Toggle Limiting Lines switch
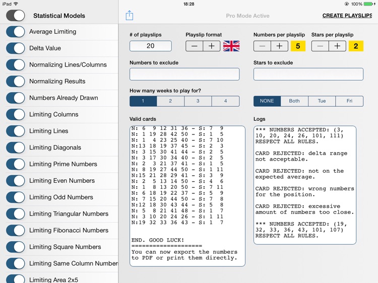The height and width of the screenshot is (283, 378). pyautogui.click(x=16, y=131)
